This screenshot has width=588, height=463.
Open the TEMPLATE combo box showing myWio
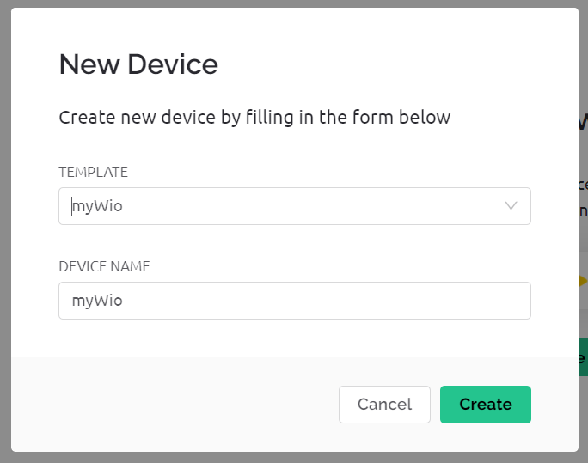295,206
